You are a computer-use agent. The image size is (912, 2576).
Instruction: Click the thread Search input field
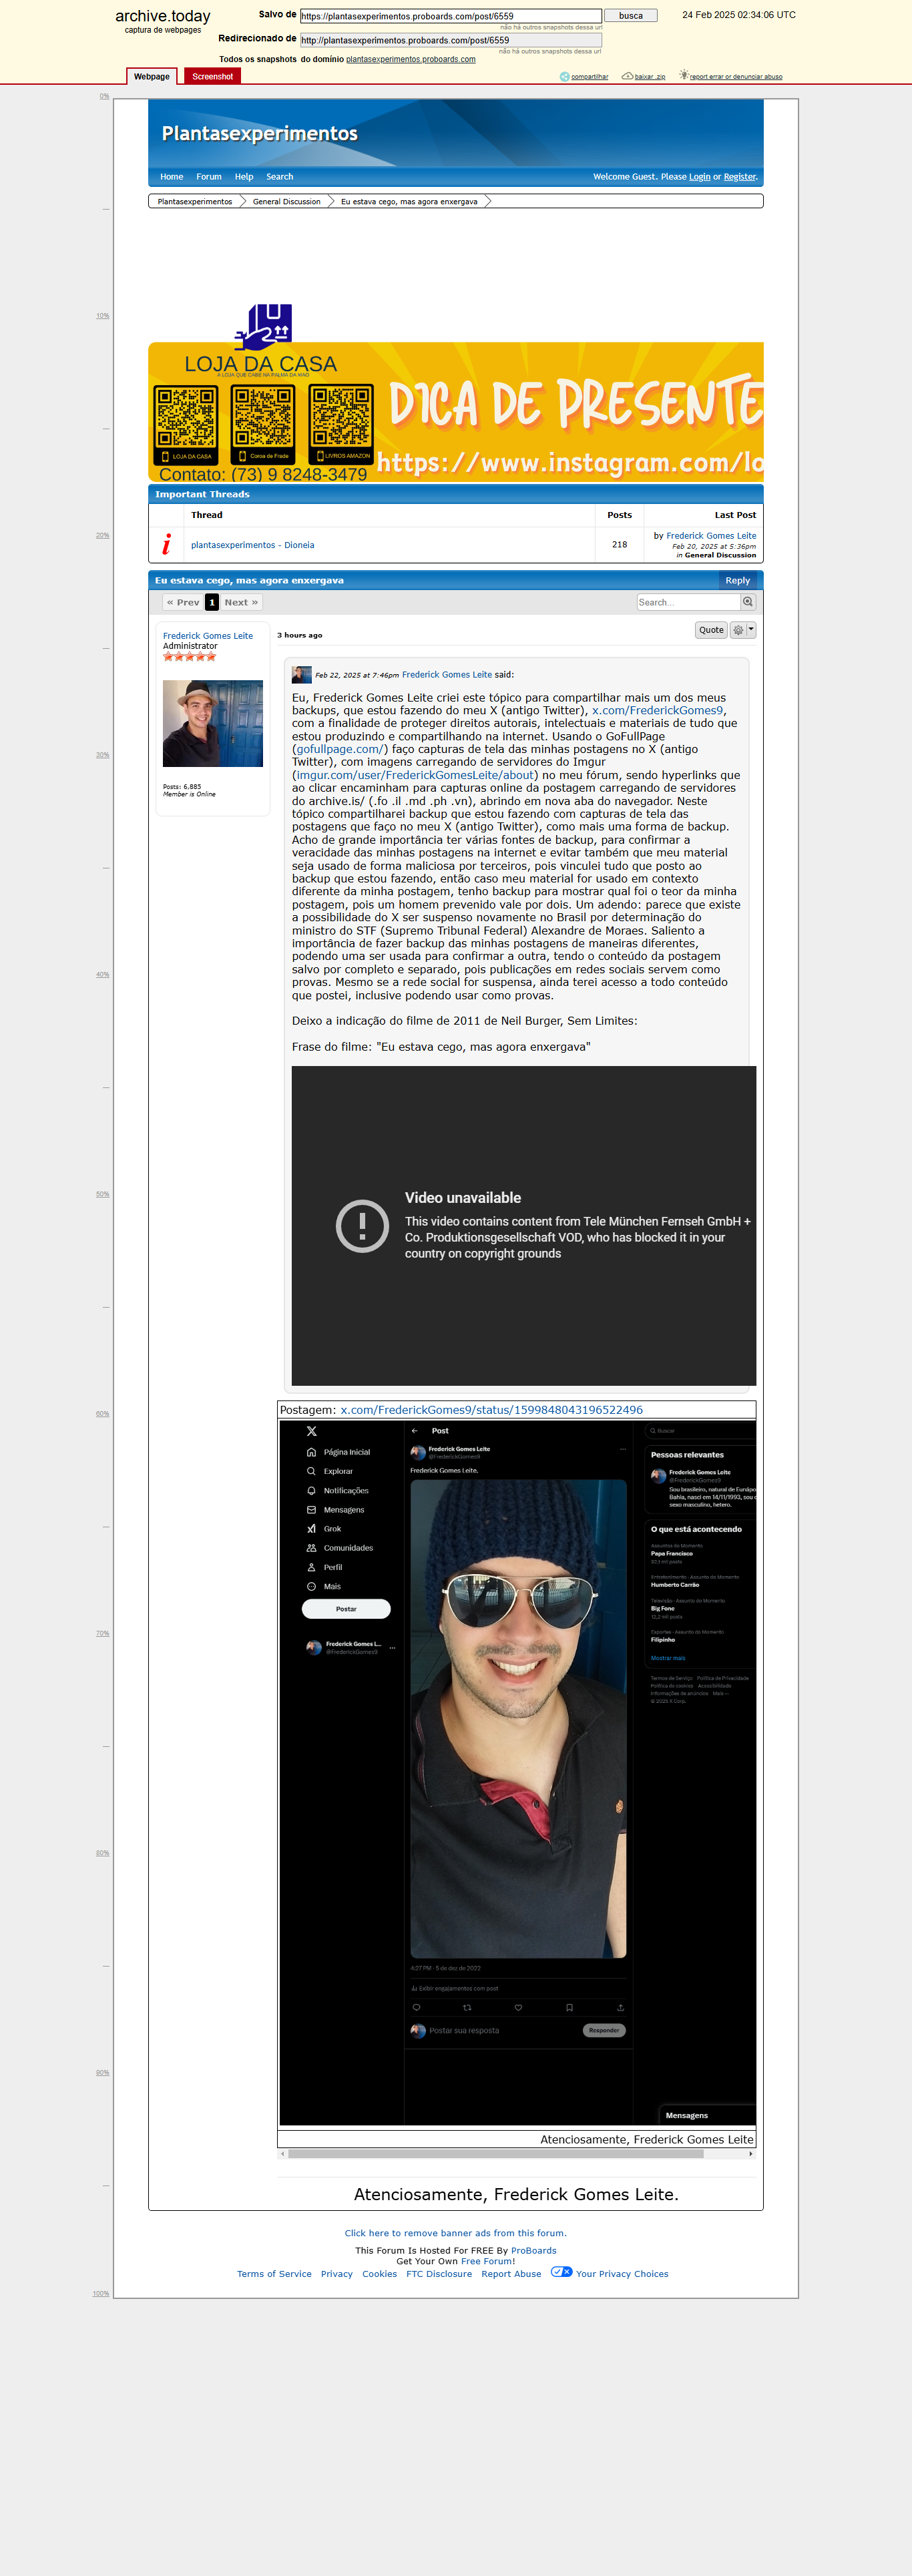tap(688, 602)
